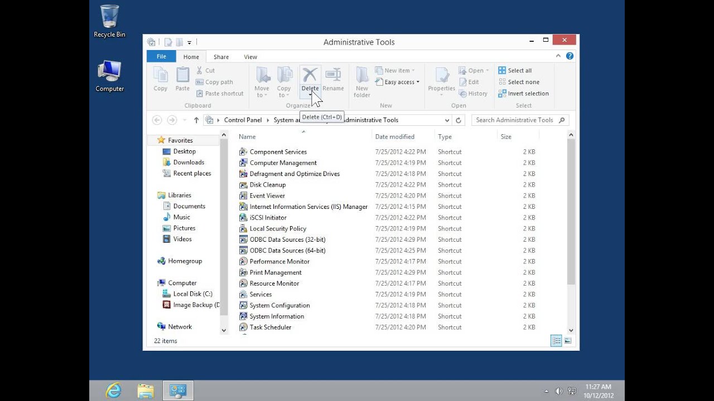Open Internet Explorer from the taskbar
Viewport: 714px width, 401px height.
tap(113, 390)
